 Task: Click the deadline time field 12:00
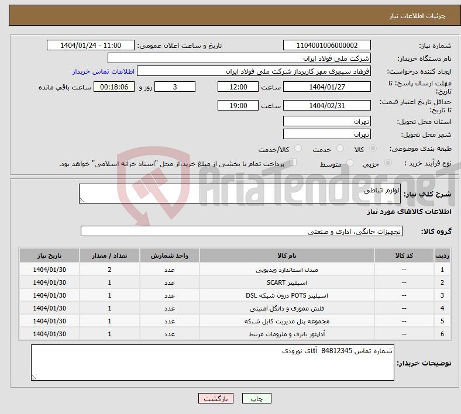[x=238, y=87]
